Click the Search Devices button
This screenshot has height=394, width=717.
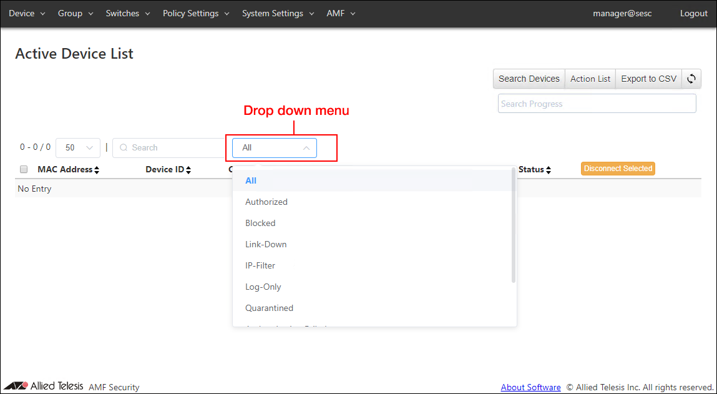(x=529, y=79)
